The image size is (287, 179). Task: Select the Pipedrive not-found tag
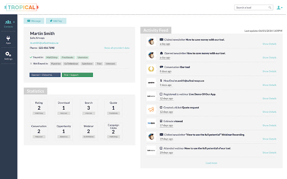tap(56, 64)
